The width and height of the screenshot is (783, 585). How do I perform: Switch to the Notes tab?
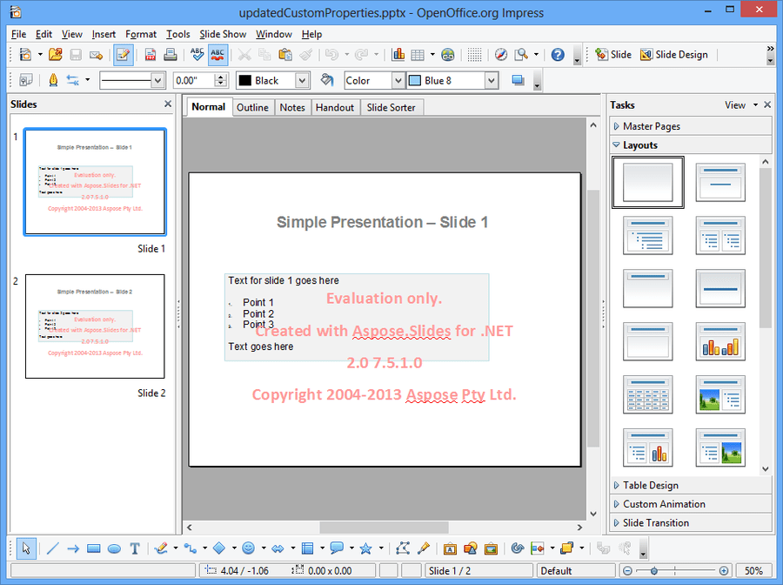click(292, 107)
